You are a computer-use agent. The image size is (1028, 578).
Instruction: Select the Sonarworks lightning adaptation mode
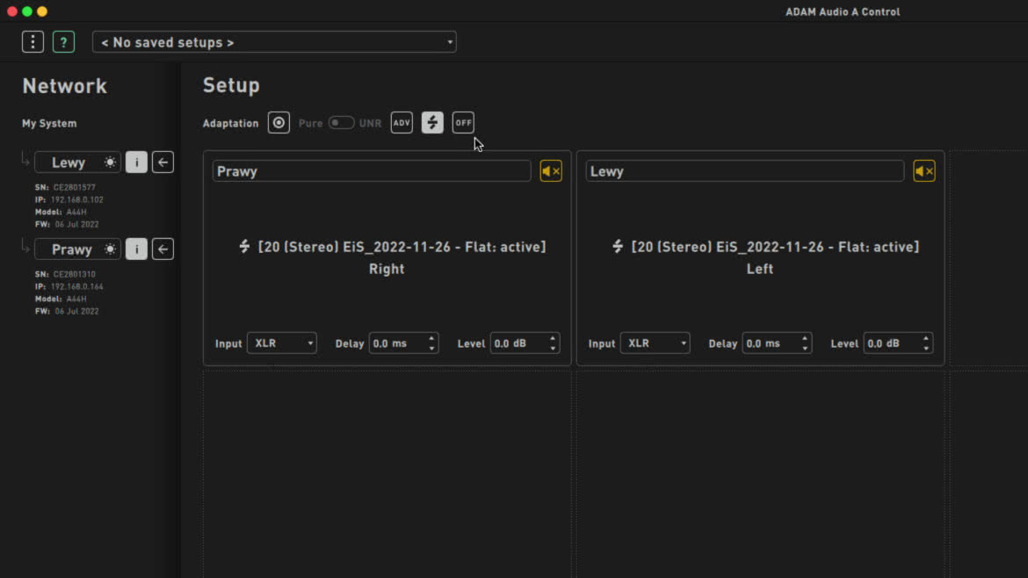432,123
